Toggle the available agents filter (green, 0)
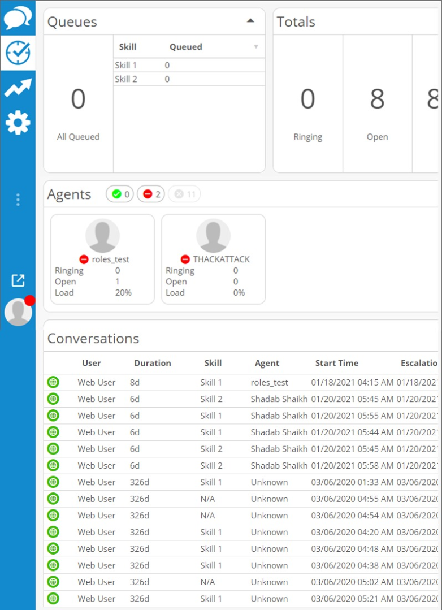 click(120, 194)
